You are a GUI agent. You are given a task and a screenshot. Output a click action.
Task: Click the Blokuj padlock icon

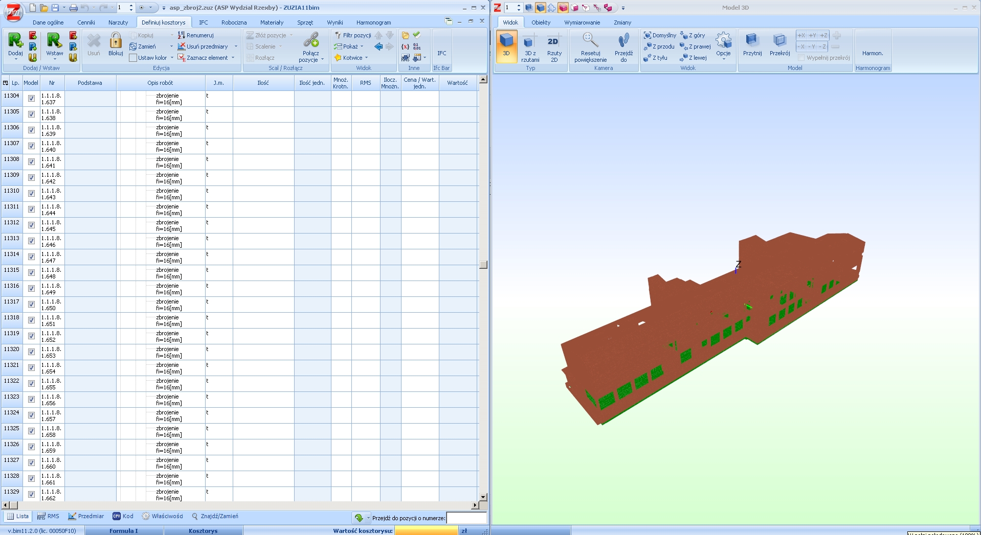click(x=116, y=41)
